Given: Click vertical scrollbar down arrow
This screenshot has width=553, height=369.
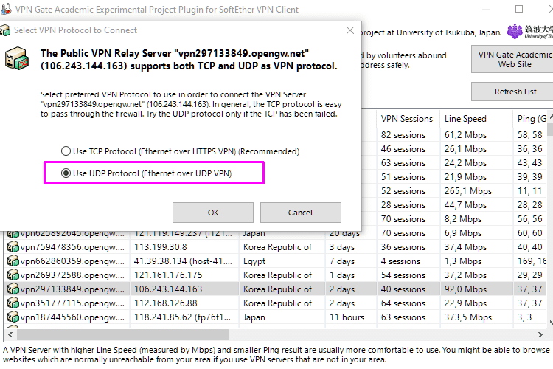Looking at the screenshot, I should click(x=551, y=323).
